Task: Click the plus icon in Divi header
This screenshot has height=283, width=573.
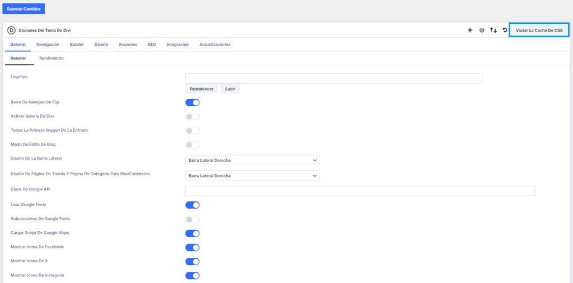Action: click(470, 30)
